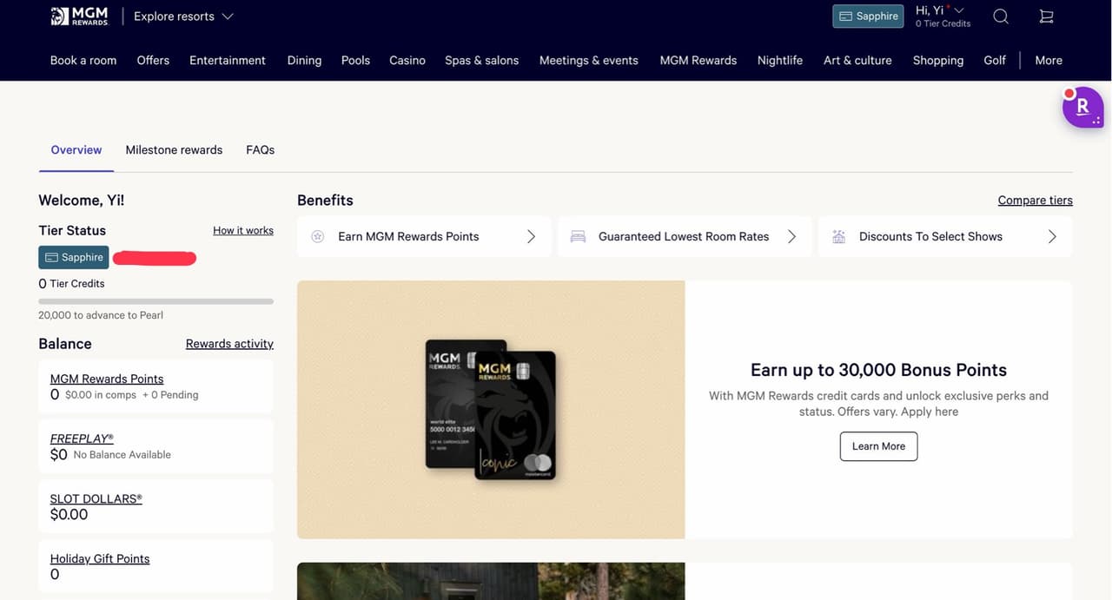The width and height of the screenshot is (1112, 600).
Task: Expand the Explore resorts dropdown
Action: coord(183,16)
